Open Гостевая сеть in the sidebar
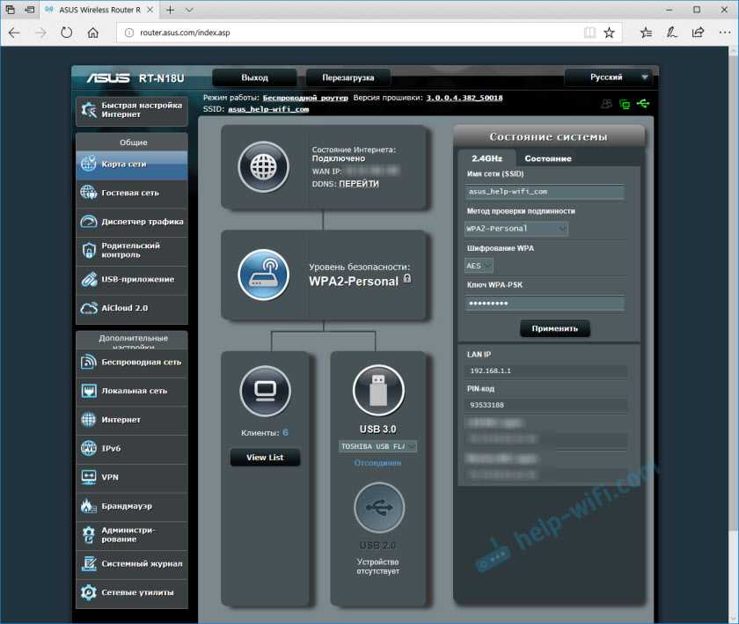Viewport: 739px width, 624px height. pos(131,193)
